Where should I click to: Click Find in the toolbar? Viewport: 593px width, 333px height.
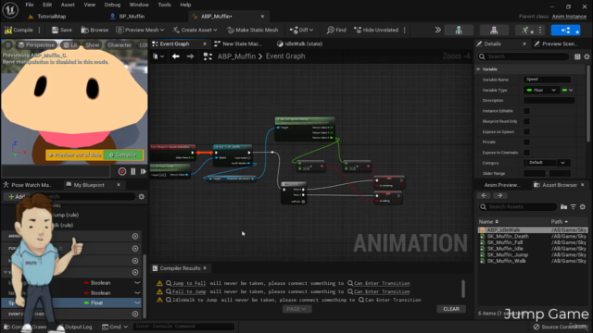(x=336, y=30)
